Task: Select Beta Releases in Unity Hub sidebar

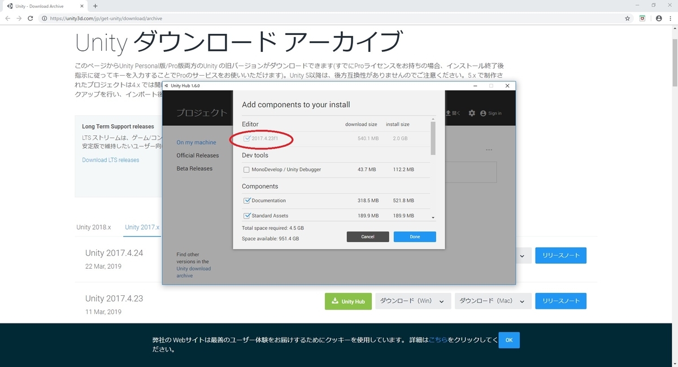Action: coord(194,168)
